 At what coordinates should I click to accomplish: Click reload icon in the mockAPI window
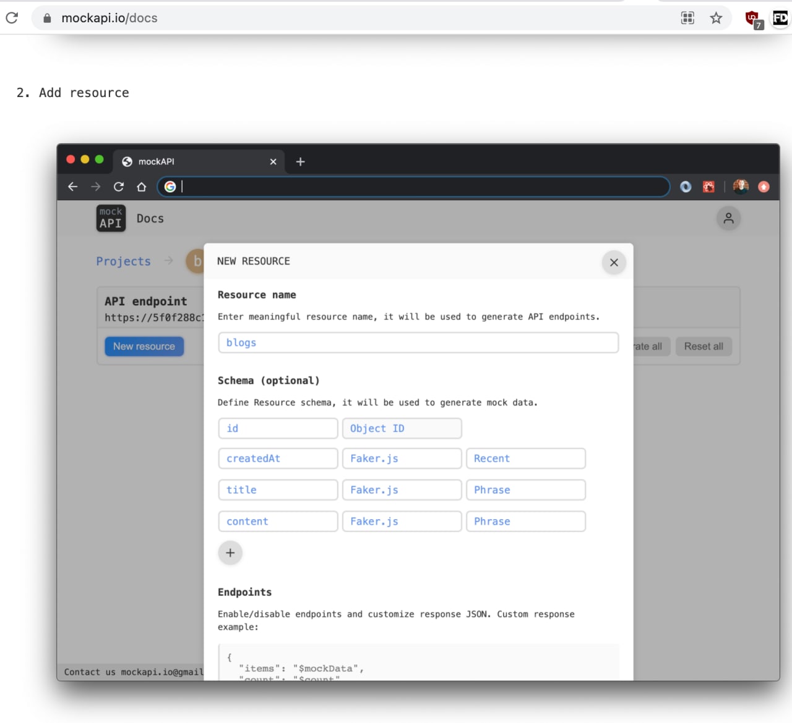(x=119, y=187)
